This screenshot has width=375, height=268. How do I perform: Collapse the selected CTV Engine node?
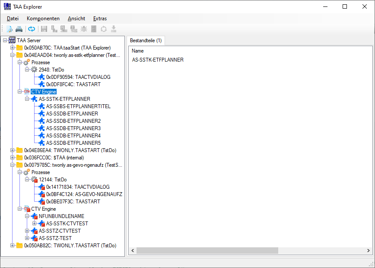(20, 92)
